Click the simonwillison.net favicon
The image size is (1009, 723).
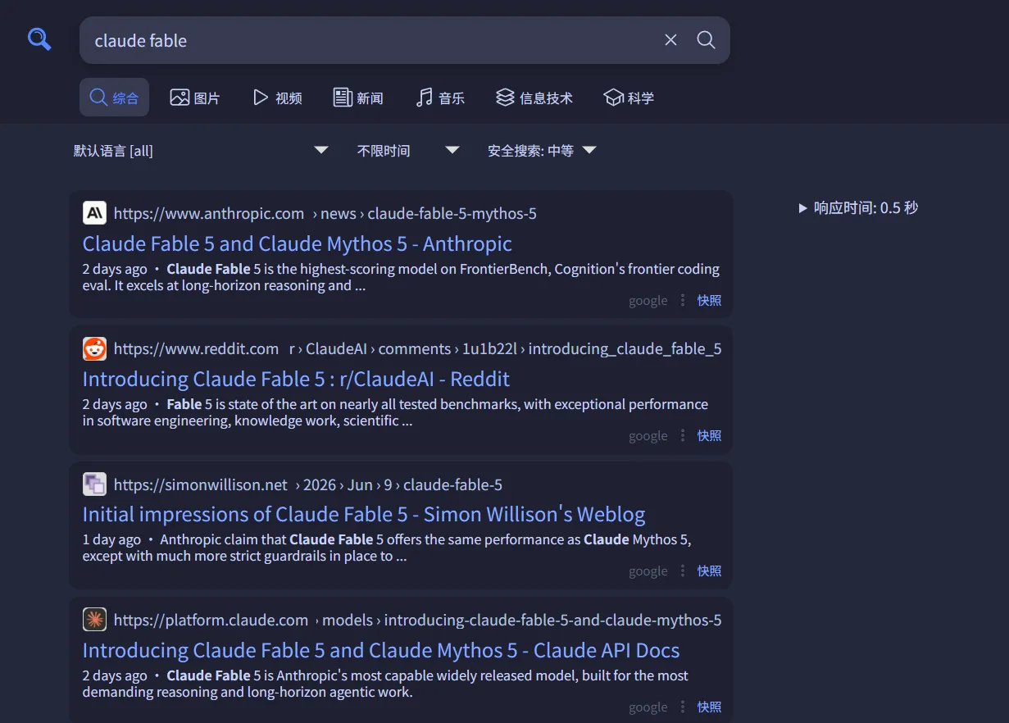pos(95,484)
